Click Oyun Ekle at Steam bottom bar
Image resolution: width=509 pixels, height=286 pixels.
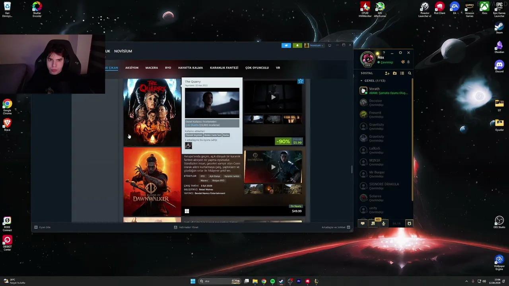43,227
